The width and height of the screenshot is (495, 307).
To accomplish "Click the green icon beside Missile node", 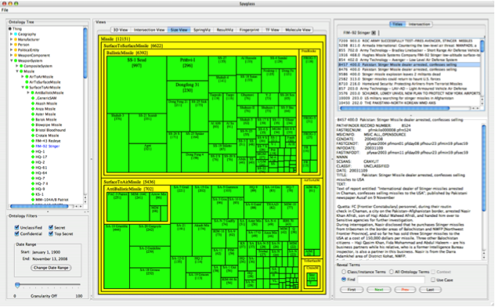I will click(x=21, y=71).
